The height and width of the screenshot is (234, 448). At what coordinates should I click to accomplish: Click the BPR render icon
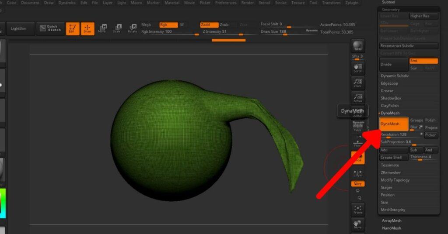tap(357, 46)
